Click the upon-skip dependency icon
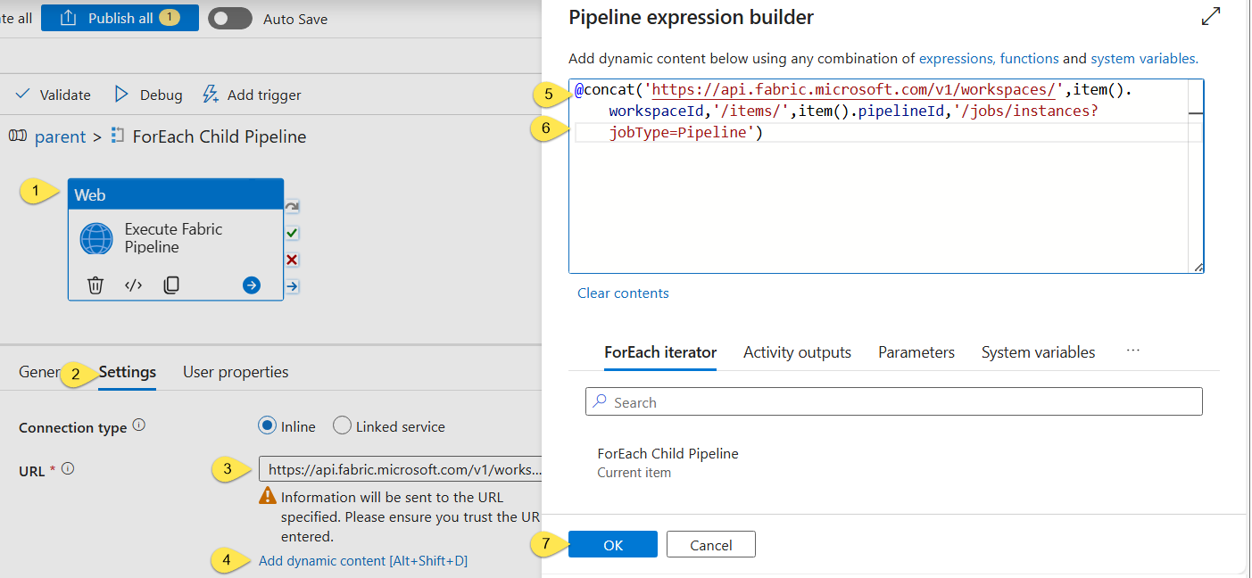The width and height of the screenshot is (1252, 578). [x=292, y=207]
